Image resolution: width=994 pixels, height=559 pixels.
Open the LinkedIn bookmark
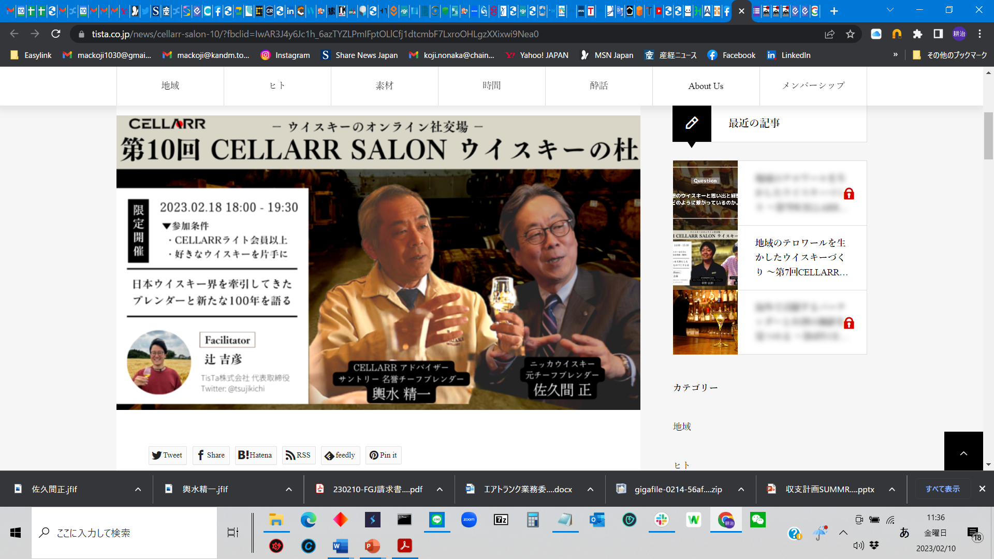(788, 55)
